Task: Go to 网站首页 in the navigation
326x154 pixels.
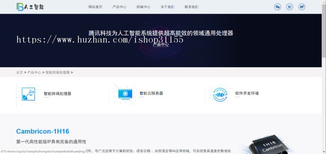Action: coord(95,7)
